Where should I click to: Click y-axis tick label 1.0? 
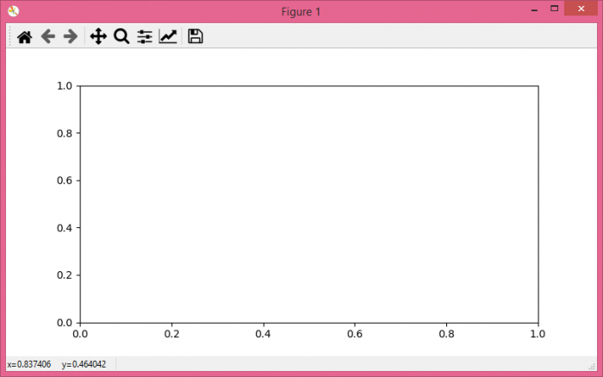click(x=65, y=86)
